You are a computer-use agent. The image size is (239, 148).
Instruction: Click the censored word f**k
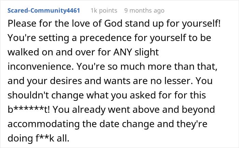(45, 138)
